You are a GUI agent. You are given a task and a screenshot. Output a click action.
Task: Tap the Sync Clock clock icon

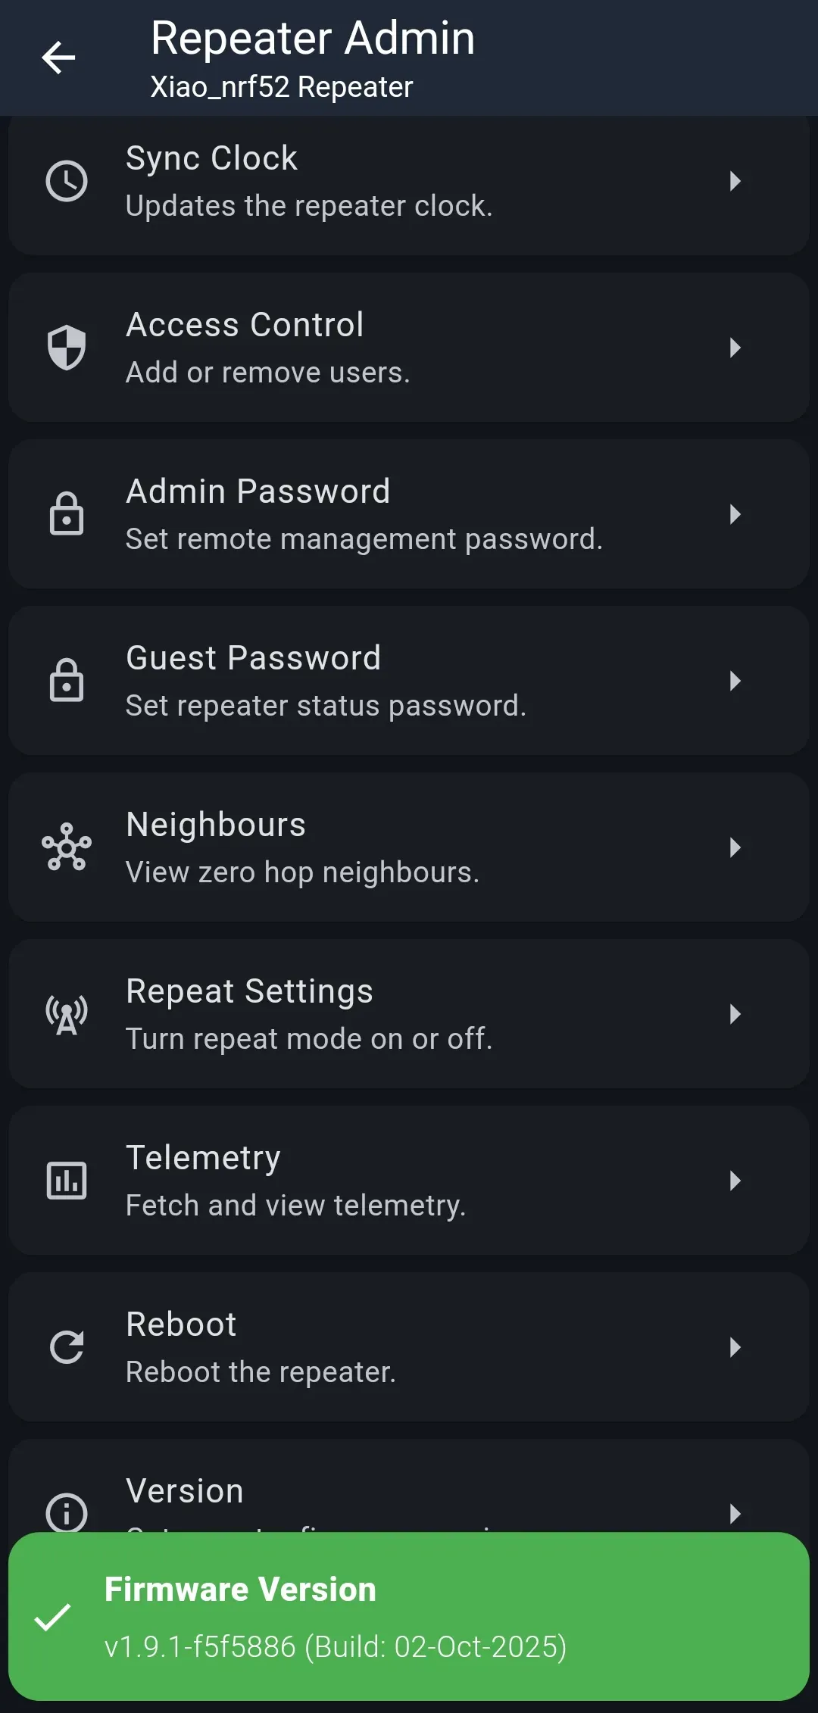click(67, 181)
